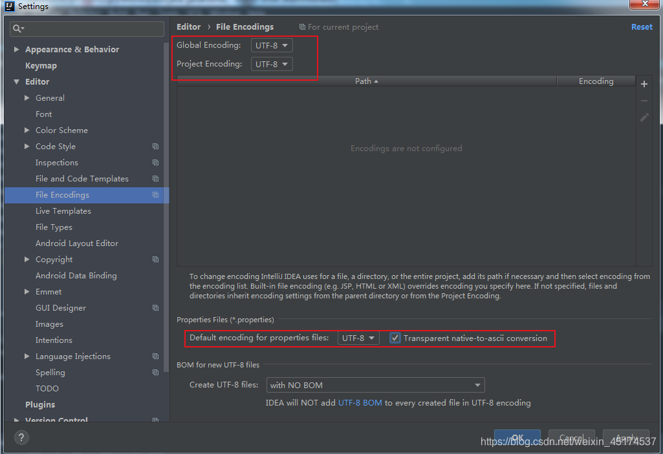Viewport: 663px width, 454px height.
Task: Open the Global Encoding dropdown
Action: click(x=272, y=45)
